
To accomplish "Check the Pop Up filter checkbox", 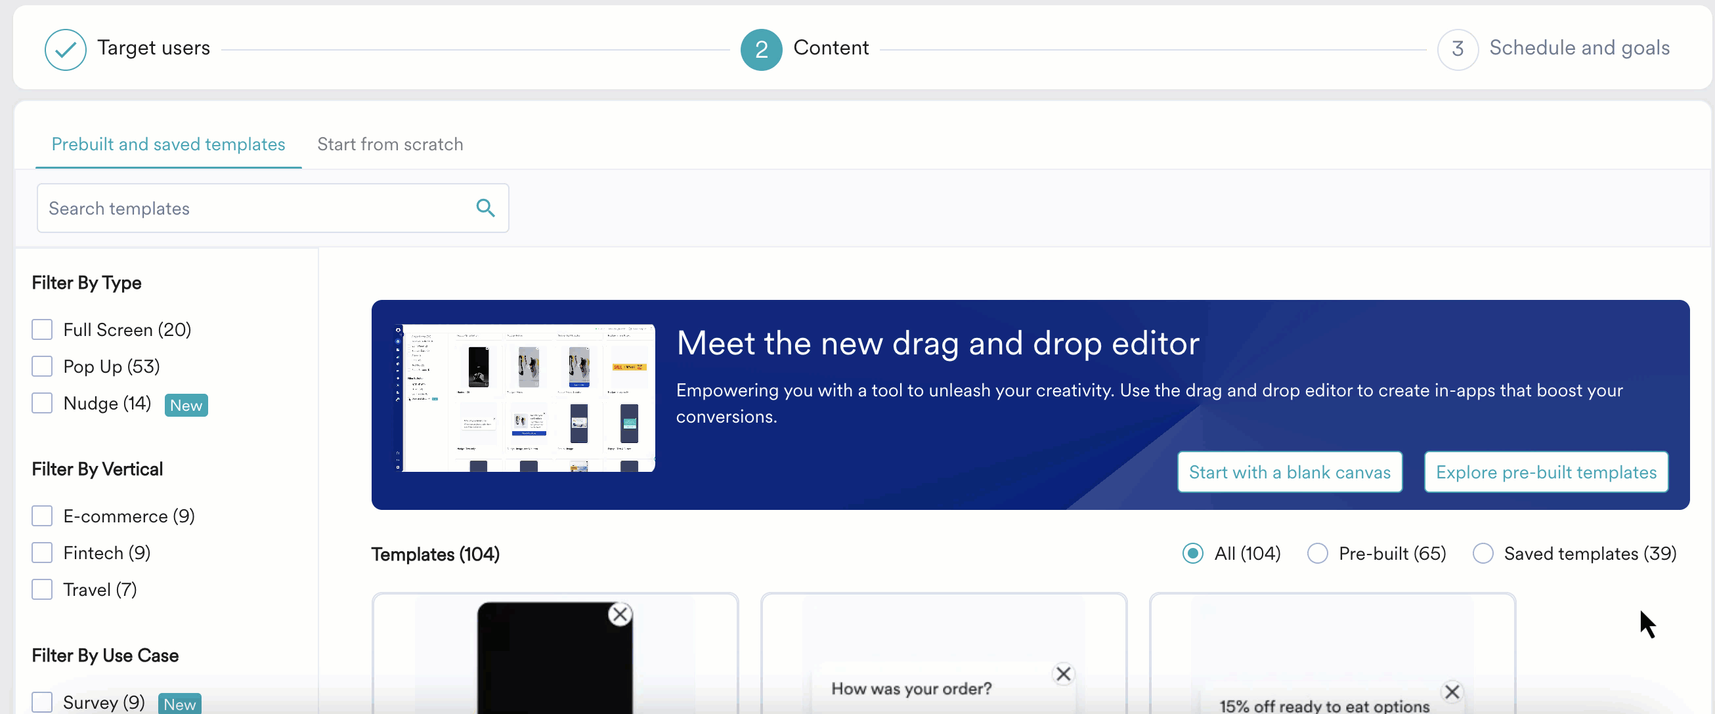I will 42,366.
